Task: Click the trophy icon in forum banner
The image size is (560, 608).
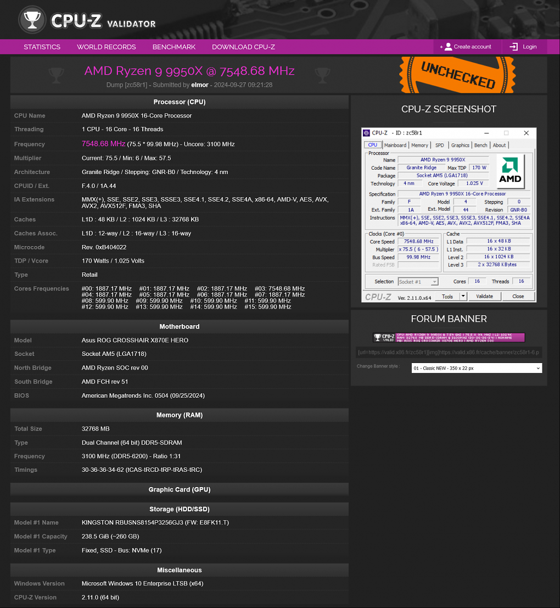Action: 378,338
